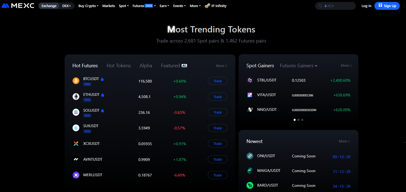Open More link in Newest section
The width and height of the screenshot is (406, 192).
[344, 141]
